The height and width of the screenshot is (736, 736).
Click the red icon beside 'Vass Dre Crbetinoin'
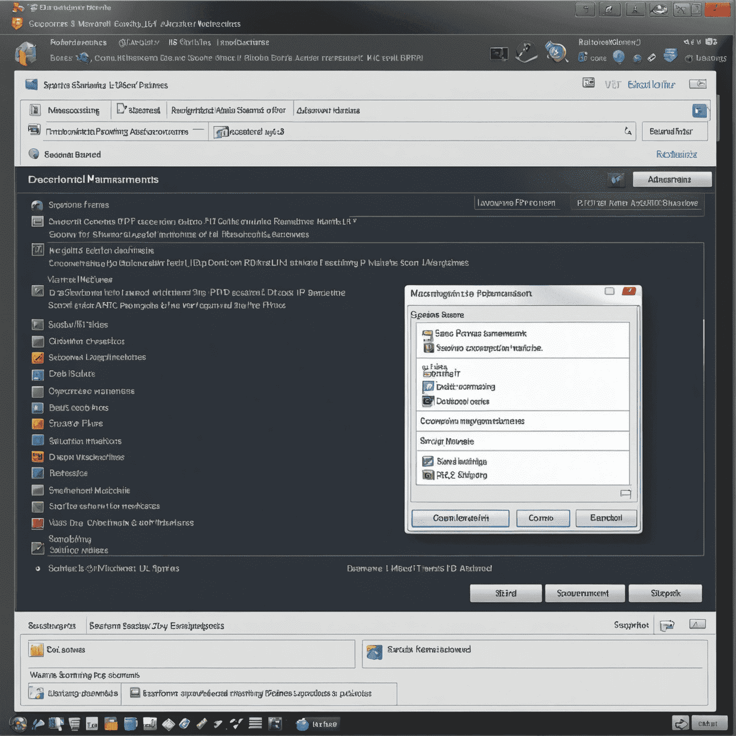37,523
